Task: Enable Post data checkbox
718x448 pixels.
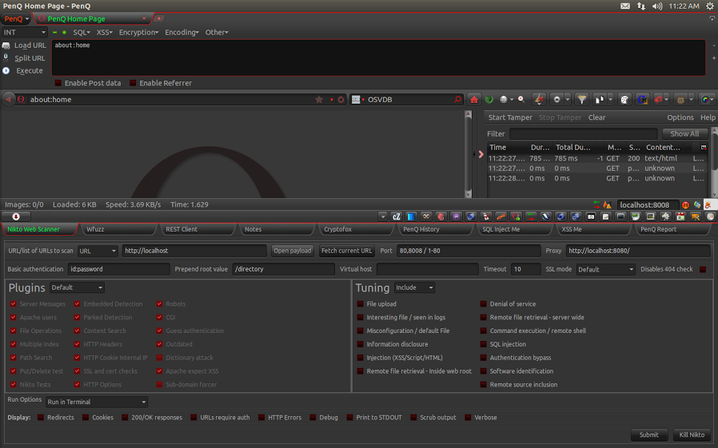Action: pos(58,83)
